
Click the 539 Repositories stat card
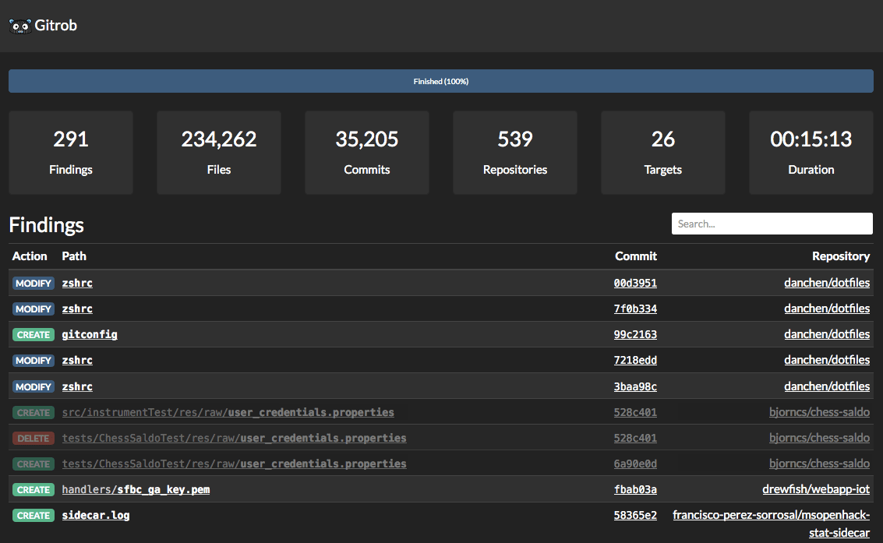pyautogui.click(x=515, y=152)
